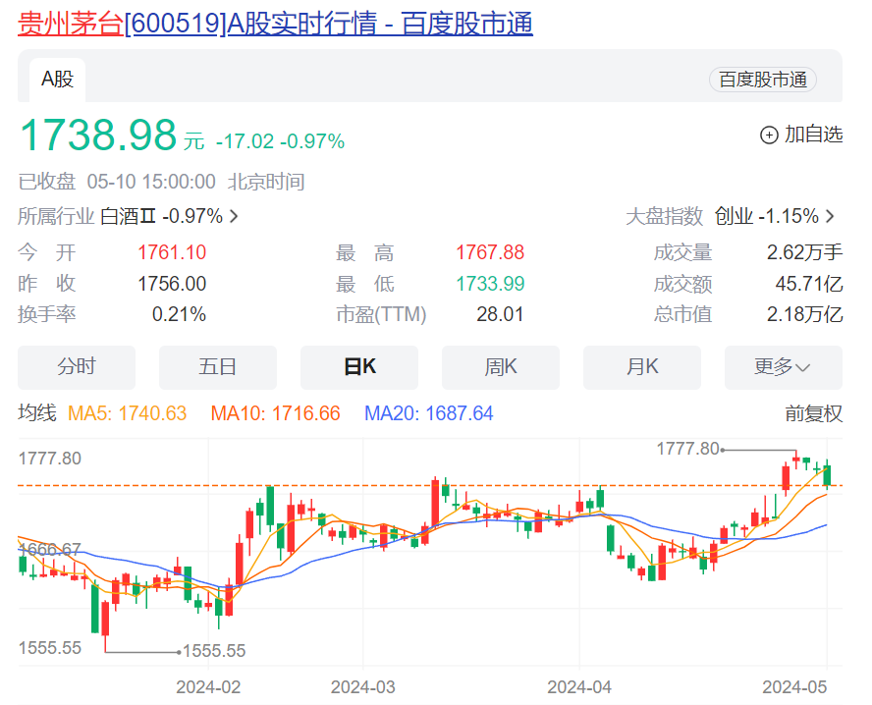Click the 最高 value 1767.88
This screenshot has height=705, width=872.
490,253
